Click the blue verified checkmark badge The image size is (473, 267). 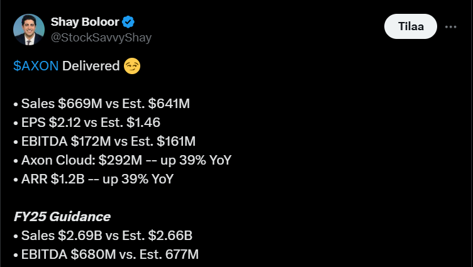tap(128, 23)
